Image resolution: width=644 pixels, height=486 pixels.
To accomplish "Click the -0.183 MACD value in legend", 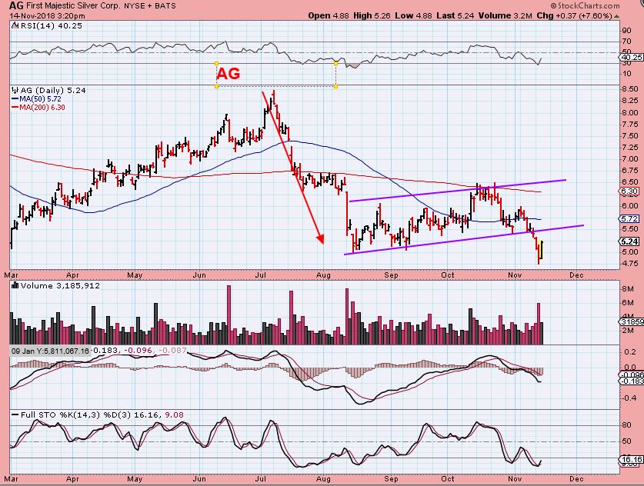I will [105, 351].
